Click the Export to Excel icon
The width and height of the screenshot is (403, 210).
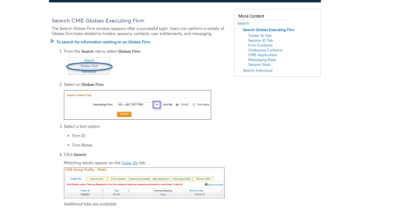pos(206,184)
